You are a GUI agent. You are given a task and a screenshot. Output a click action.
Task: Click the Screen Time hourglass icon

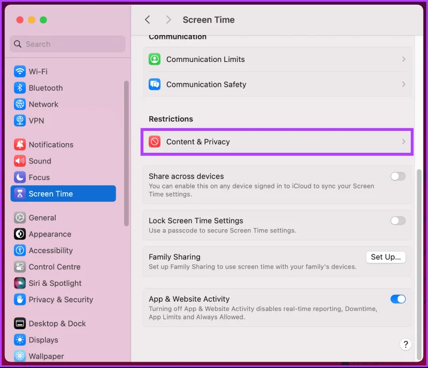click(x=20, y=193)
